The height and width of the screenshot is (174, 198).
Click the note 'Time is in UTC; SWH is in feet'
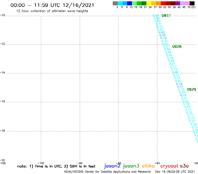pyautogui.click(x=56, y=166)
